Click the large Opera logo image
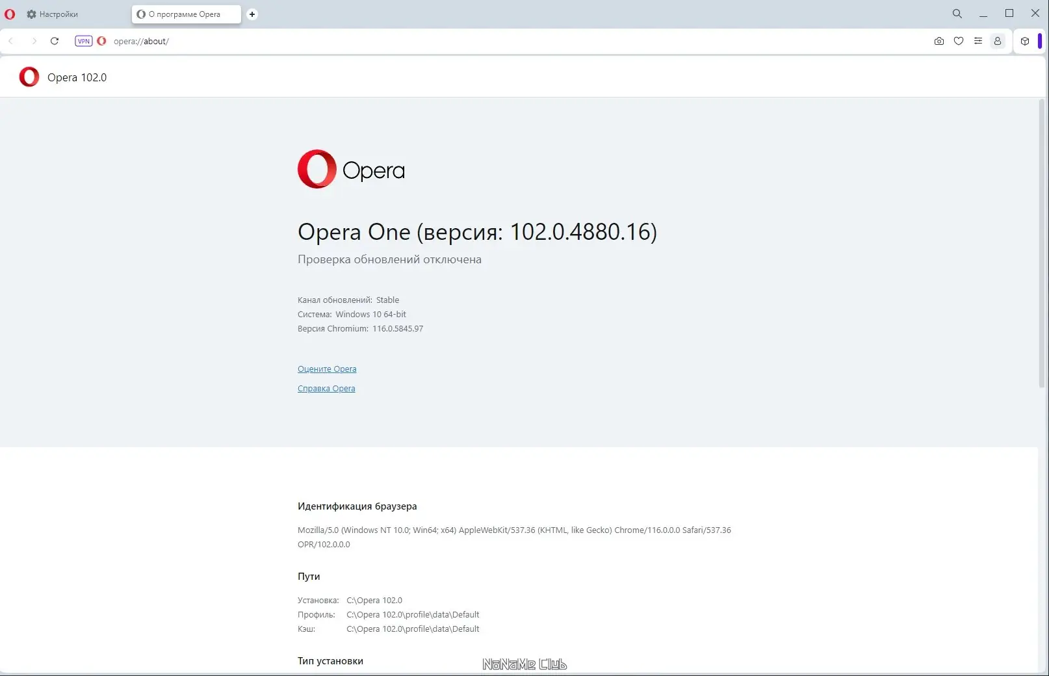1049x676 pixels. 351,169
